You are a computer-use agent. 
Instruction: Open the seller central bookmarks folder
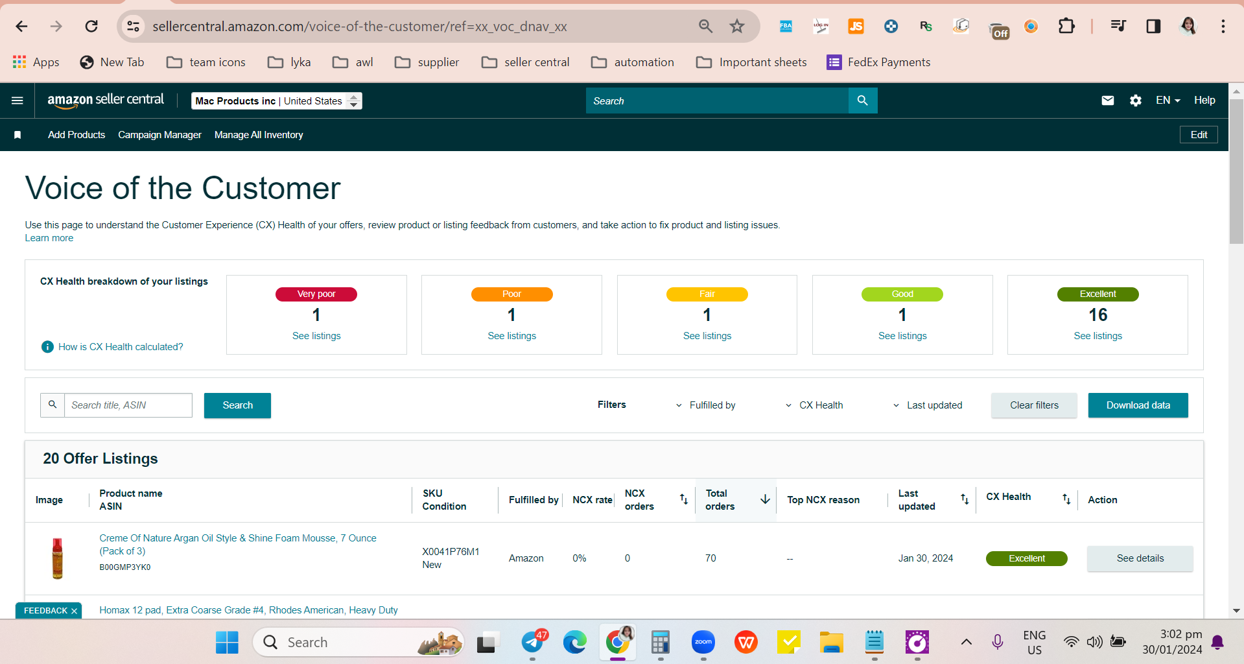(526, 62)
